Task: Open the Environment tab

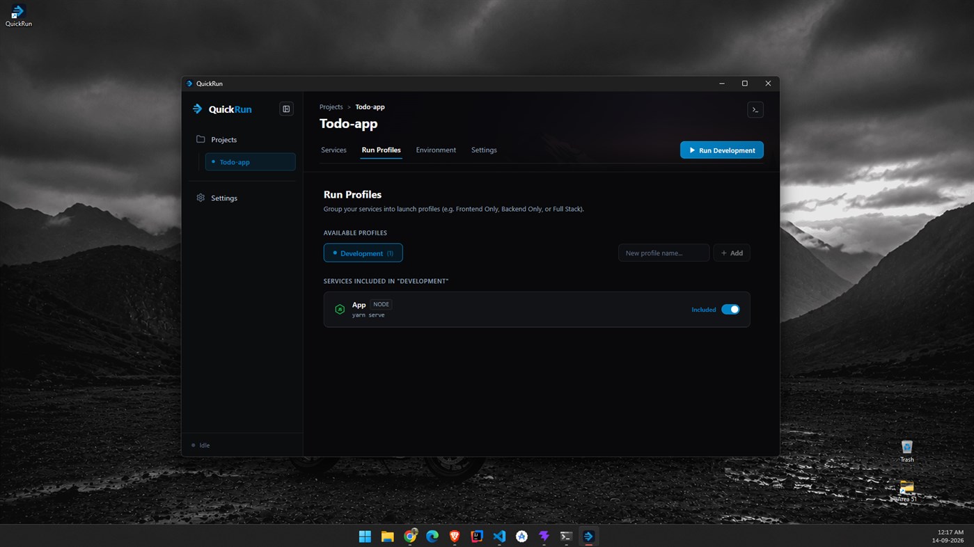Action: tap(436, 150)
